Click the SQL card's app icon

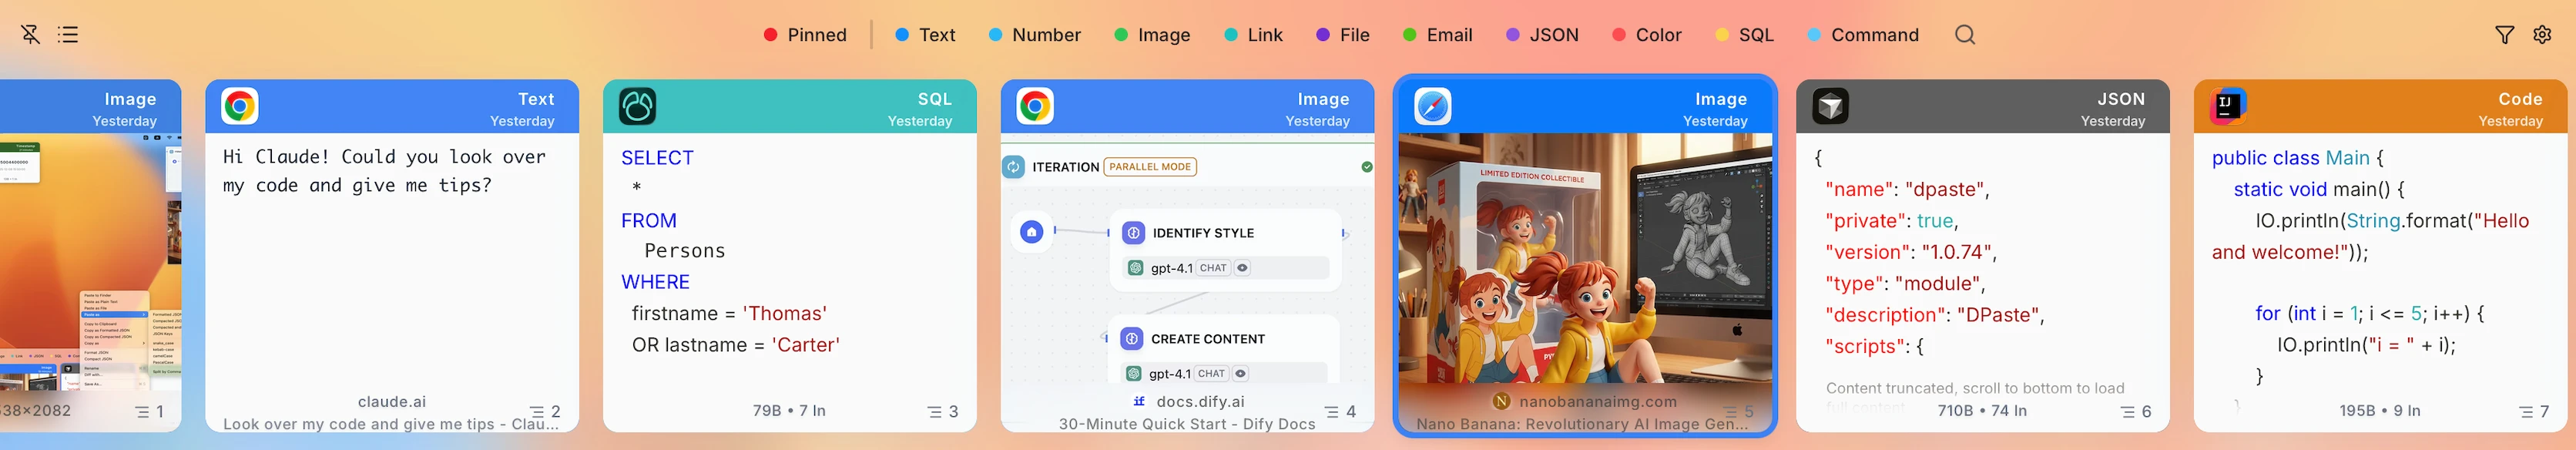[x=638, y=106]
